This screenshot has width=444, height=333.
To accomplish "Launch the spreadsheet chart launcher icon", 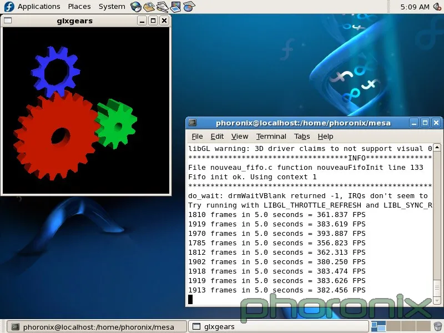I will (x=189, y=7).
